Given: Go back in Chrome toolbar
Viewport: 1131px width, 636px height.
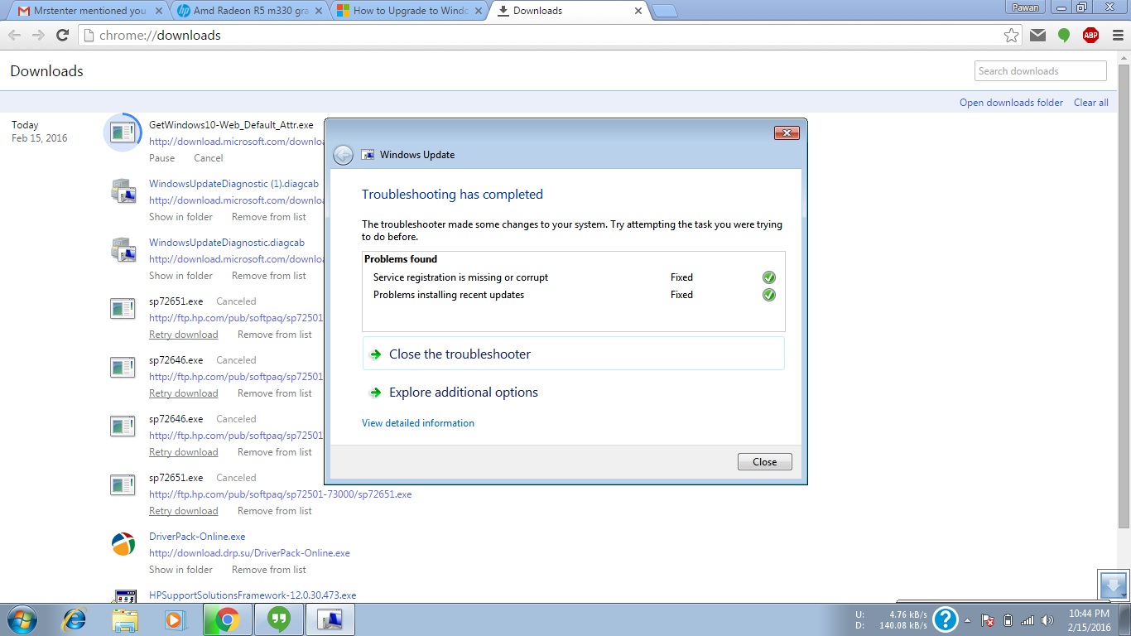Looking at the screenshot, I should tap(14, 36).
